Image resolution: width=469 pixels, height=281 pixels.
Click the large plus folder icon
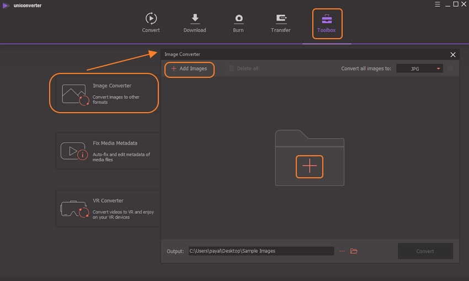click(x=310, y=167)
